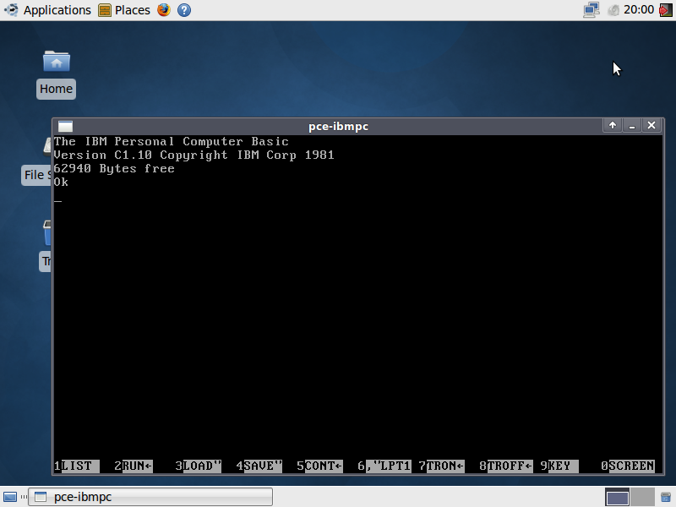Image resolution: width=676 pixels, height=507 pixels.
Task: Click the 7 TRON function key label
Action: click(x=441, y=466)
